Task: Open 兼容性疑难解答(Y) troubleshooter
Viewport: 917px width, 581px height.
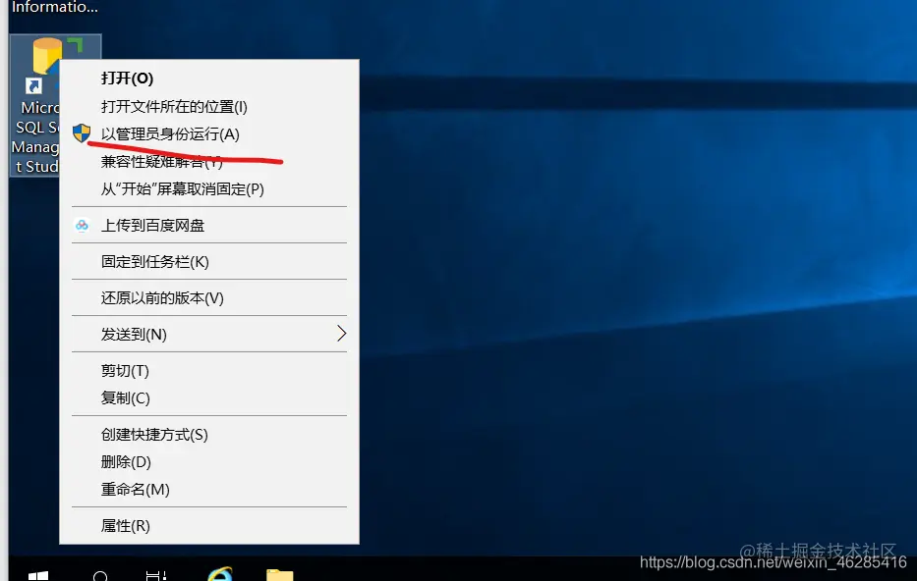Action: tap(162, 162)
